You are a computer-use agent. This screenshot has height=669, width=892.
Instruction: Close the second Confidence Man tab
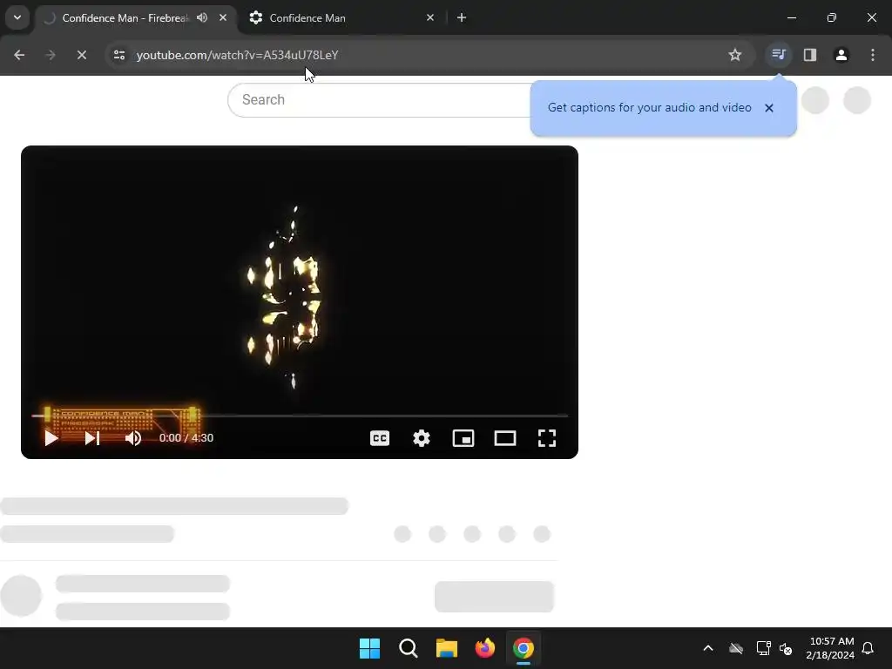[x=430, y=17]
